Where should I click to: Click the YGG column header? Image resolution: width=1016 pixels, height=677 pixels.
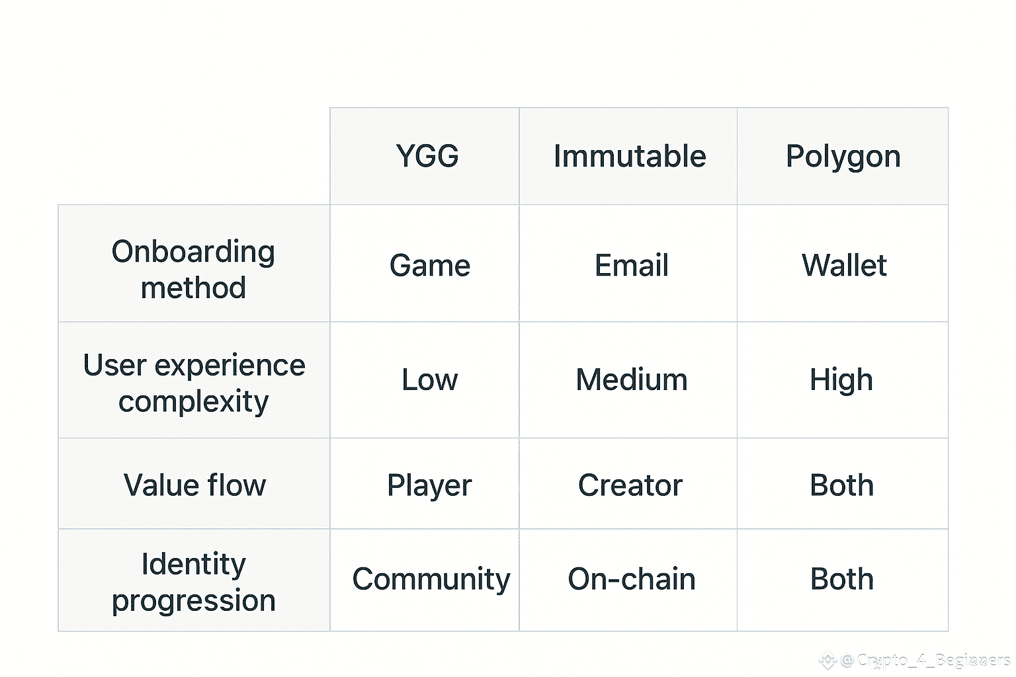427,157
